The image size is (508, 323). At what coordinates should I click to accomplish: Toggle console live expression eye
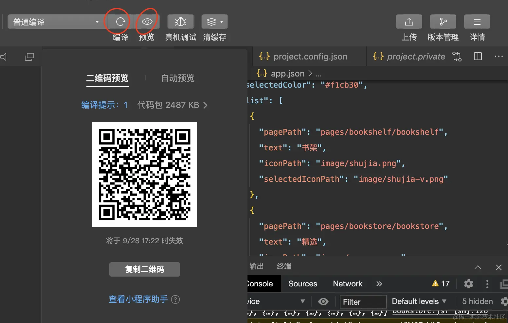tap(323, 301)
